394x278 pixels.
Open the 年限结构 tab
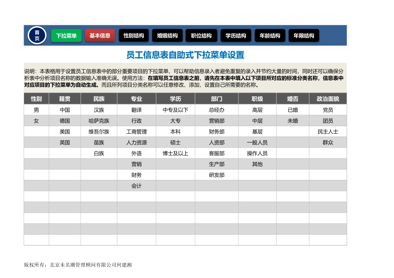point(304,36)
